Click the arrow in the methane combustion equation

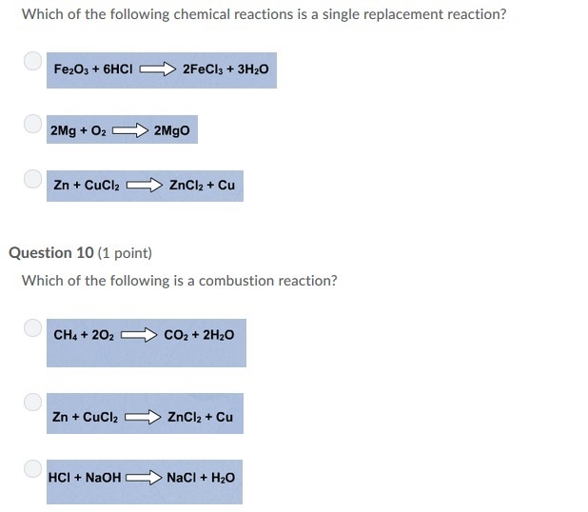click(x=139, y=335)
